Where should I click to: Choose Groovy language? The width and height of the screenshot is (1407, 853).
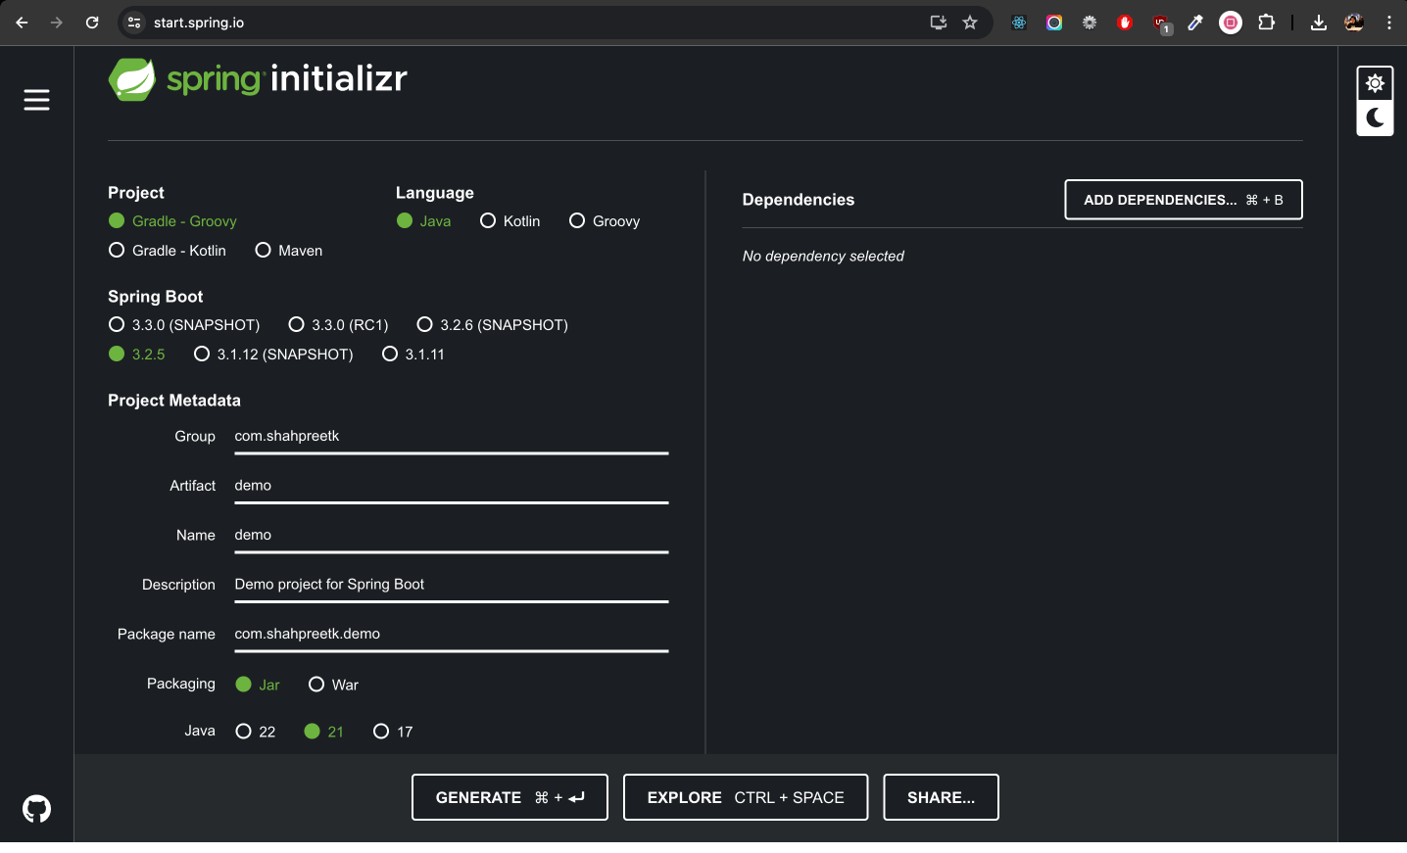(605, 221)
